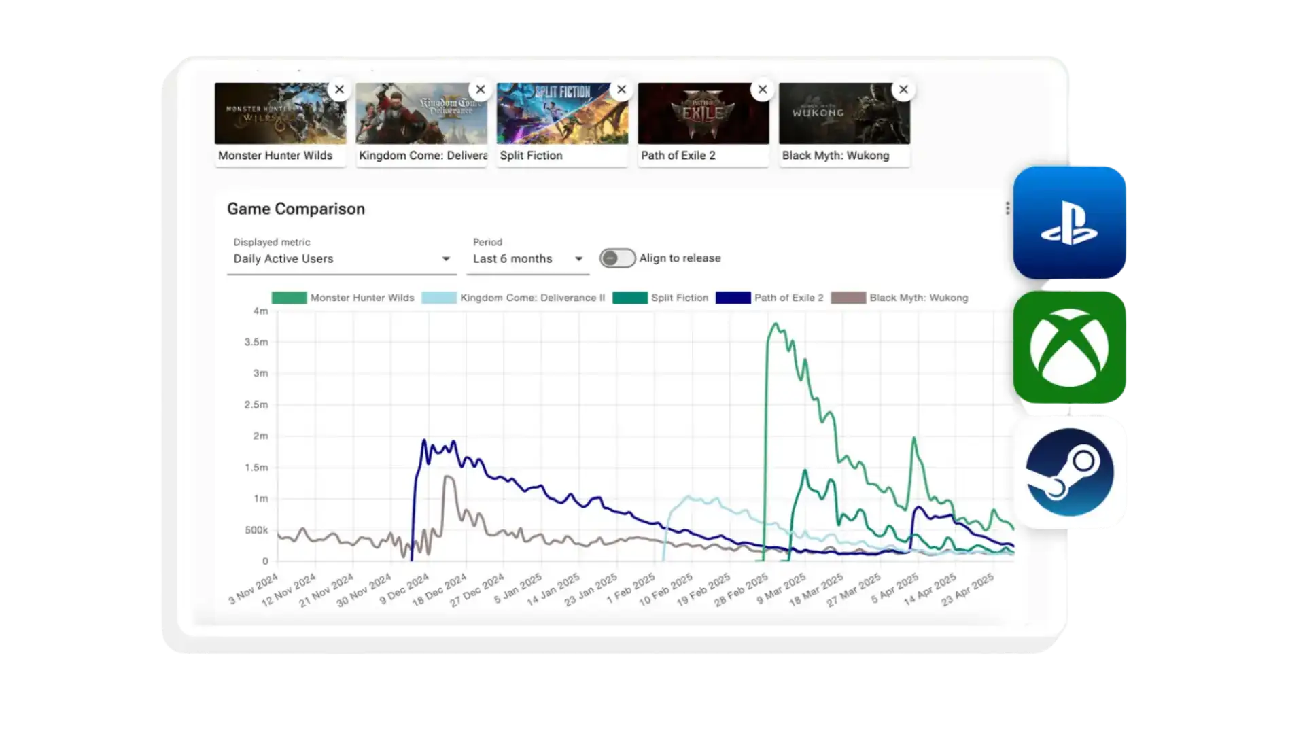The height and width of the screenshot is (734, 1305).
Task: Open the Period Last 6 months dropdown
Action: tap(527, 259)
